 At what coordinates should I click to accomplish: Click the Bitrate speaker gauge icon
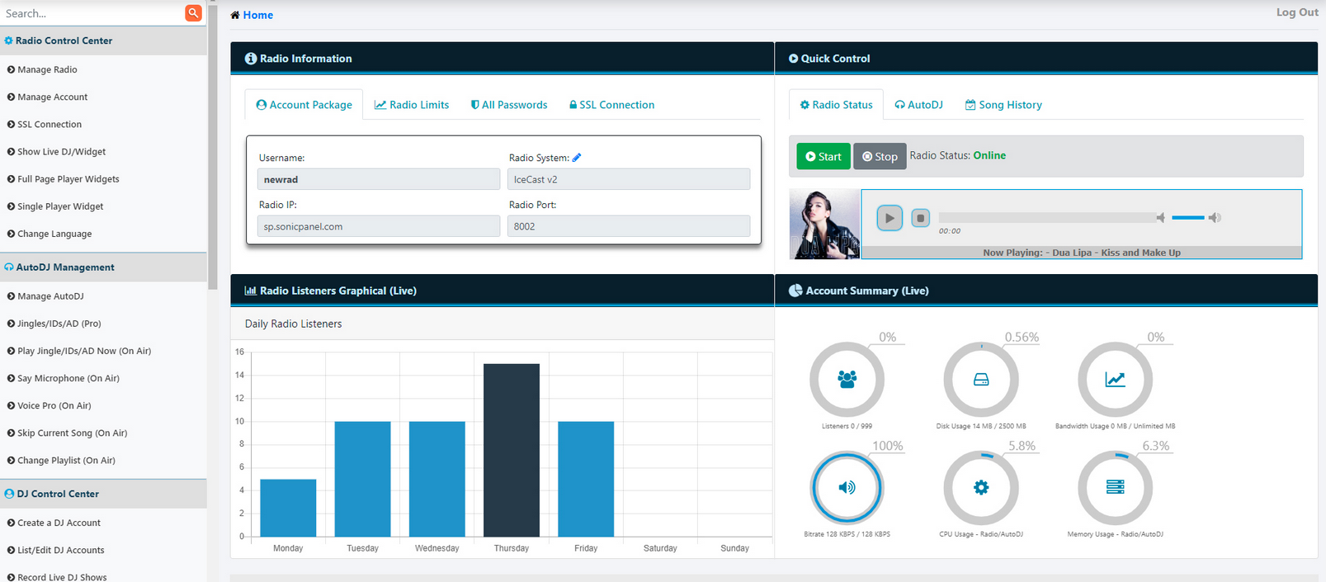pyautogui.click(x=847, y=488)
